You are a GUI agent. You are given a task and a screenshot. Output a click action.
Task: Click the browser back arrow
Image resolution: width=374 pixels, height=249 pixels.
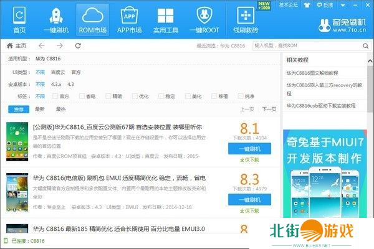point(42,45)
